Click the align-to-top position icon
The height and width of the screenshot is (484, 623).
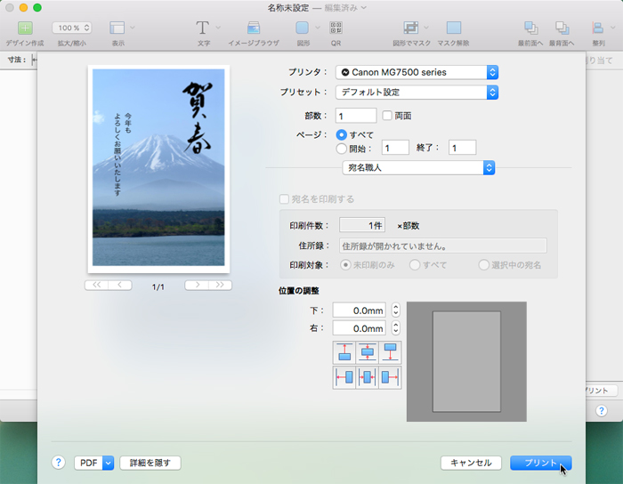pyautogui.click(x=344, y=352)
